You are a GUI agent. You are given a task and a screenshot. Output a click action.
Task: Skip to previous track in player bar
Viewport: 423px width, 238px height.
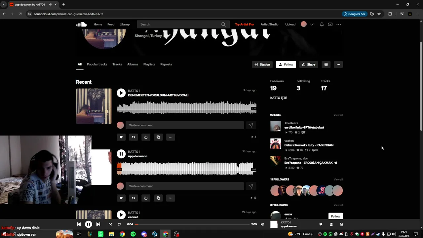pyautogui.click(x=79, y=224)
